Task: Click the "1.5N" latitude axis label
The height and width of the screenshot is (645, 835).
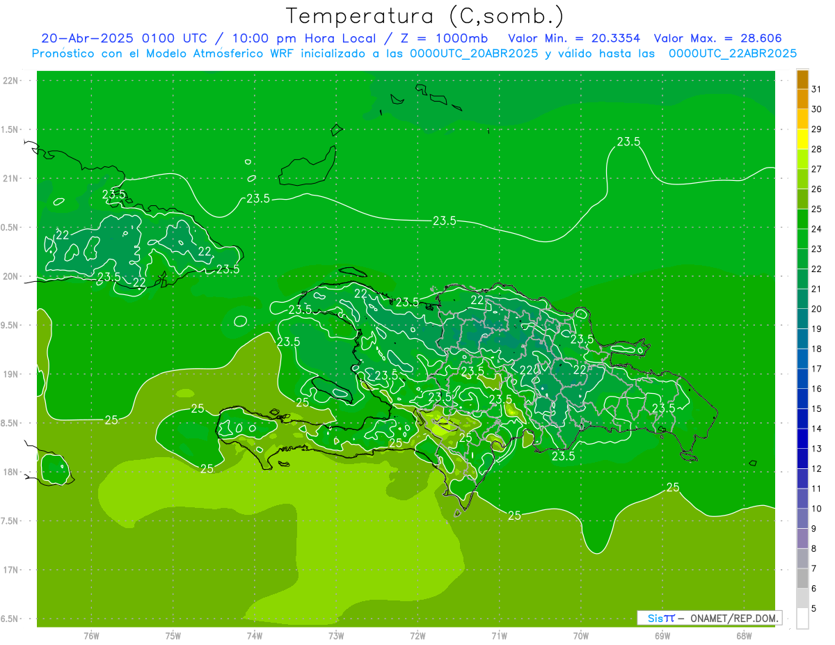Action: coord(10,129)
